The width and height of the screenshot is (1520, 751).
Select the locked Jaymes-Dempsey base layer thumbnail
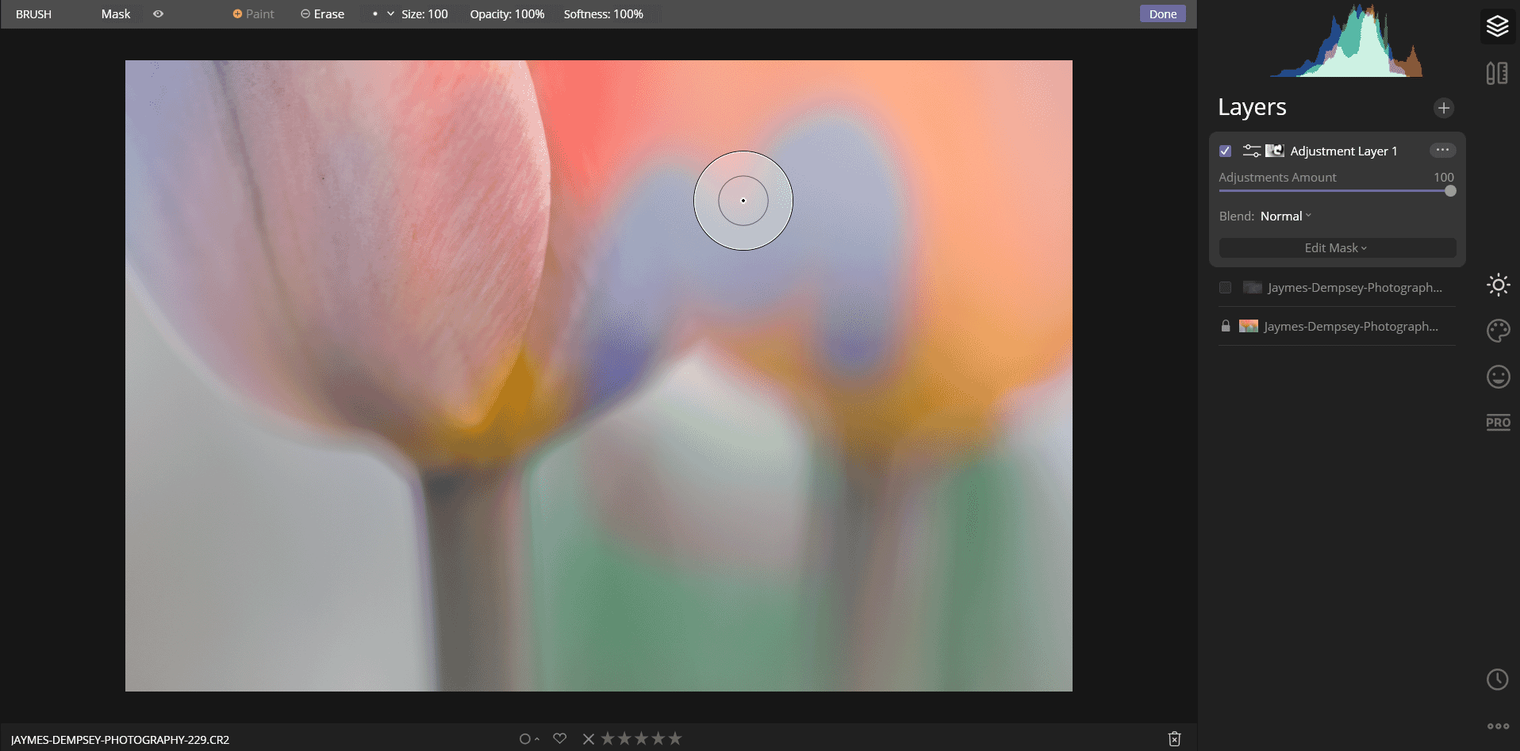pyautogui.click(x=1249, y=326)
